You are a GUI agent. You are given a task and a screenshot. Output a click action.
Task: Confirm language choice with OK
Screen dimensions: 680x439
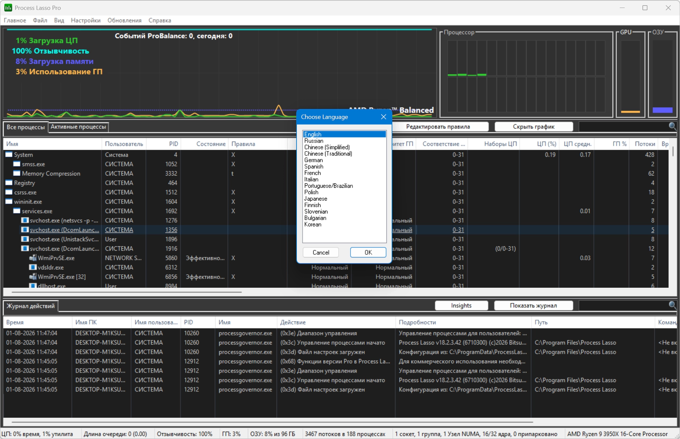368,252
